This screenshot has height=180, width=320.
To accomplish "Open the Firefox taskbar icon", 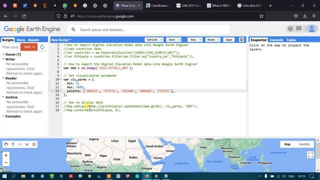I will coord(146,176).
